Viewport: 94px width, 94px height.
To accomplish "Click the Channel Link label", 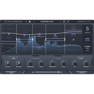I will (87, 47).
